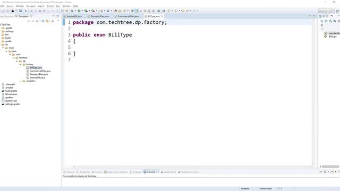Minimize the editor area
The image size is (340, 191).
(x=310, y=16)
